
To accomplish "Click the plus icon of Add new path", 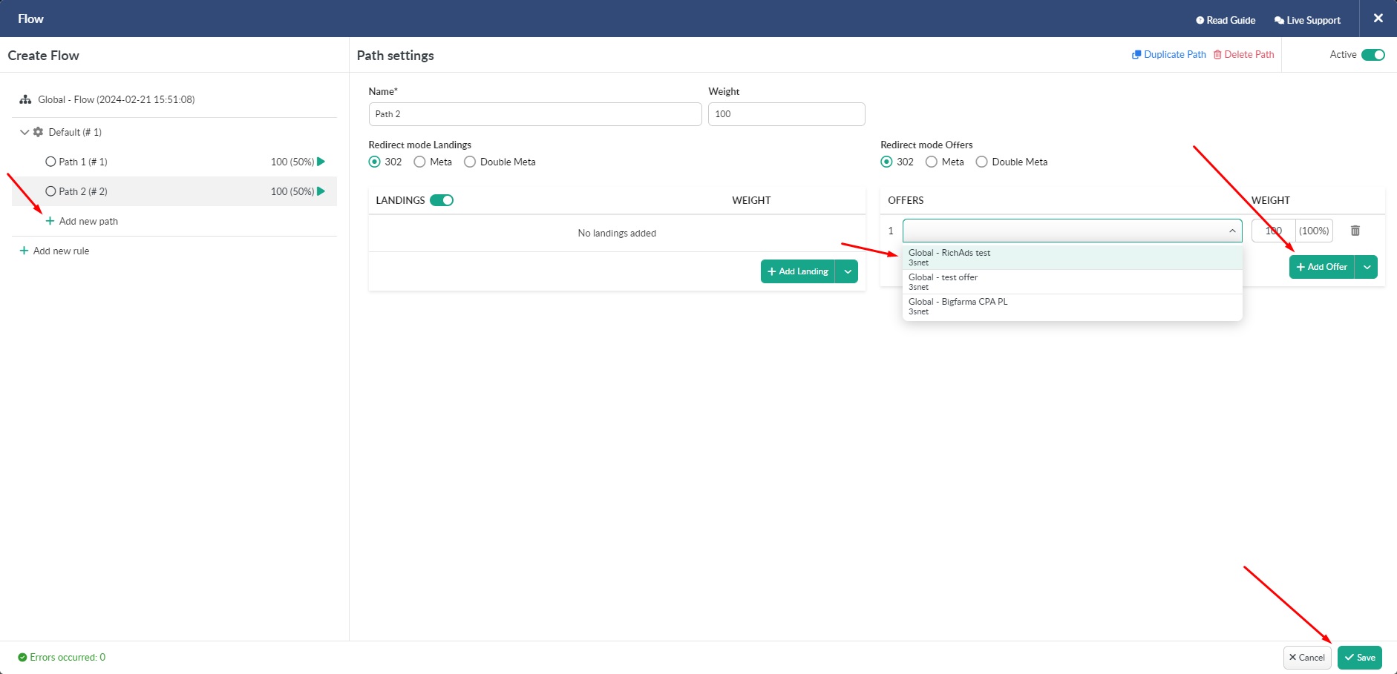I will pos(50,221).
